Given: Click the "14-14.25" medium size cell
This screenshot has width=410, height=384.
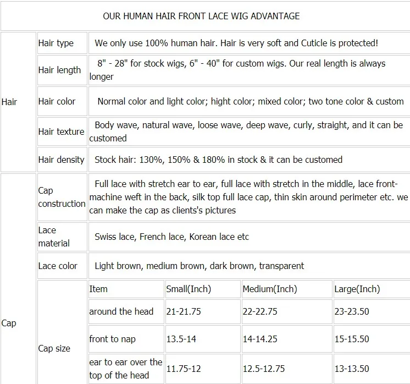Looking at the screenshot, I should tap(259, 339).
